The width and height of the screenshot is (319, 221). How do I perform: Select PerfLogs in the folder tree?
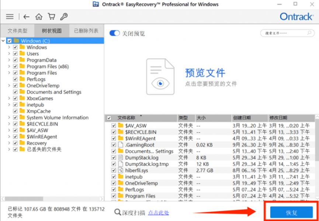coord(36,79)
